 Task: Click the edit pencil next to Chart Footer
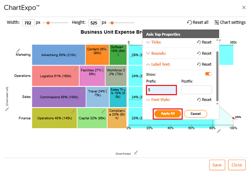coord(136,152)
